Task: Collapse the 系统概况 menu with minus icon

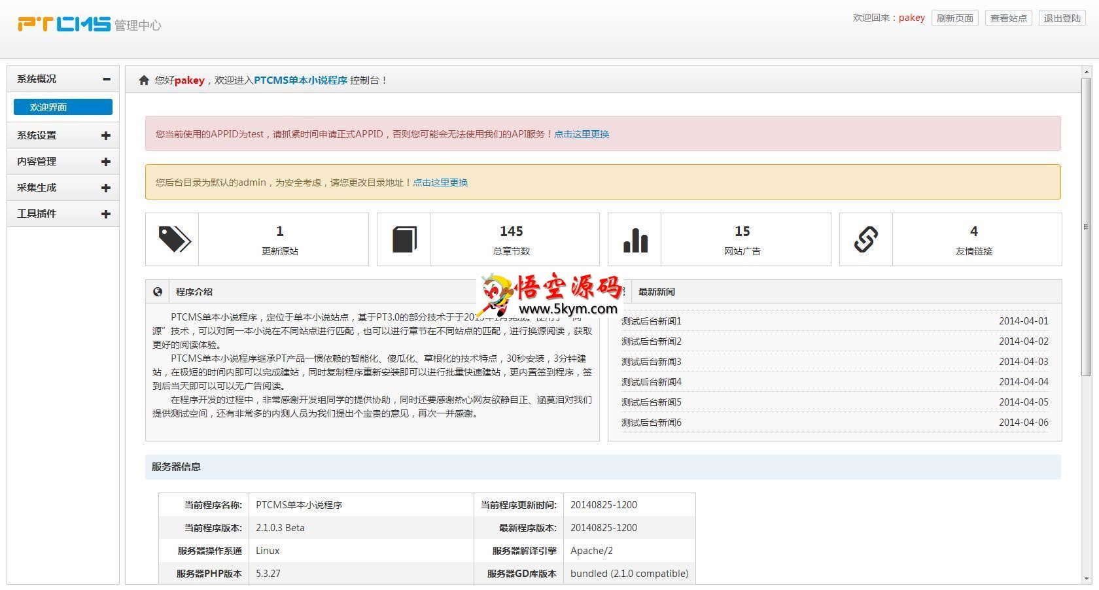Action: (x=106, y=79)
